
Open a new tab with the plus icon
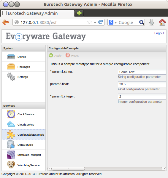coord(79,13)
